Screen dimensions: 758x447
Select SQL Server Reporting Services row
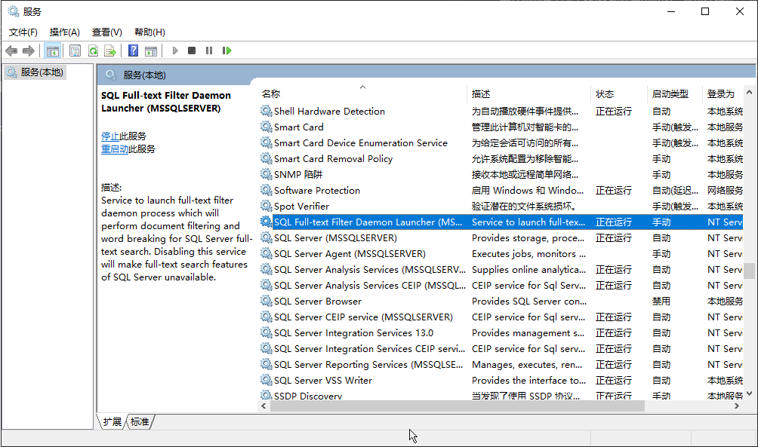point(501,364)
